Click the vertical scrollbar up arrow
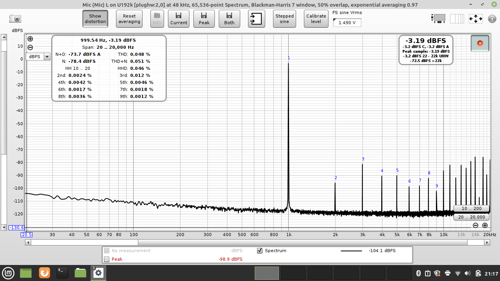The height and width of the screenshot is (281, 500). point(4,37)
